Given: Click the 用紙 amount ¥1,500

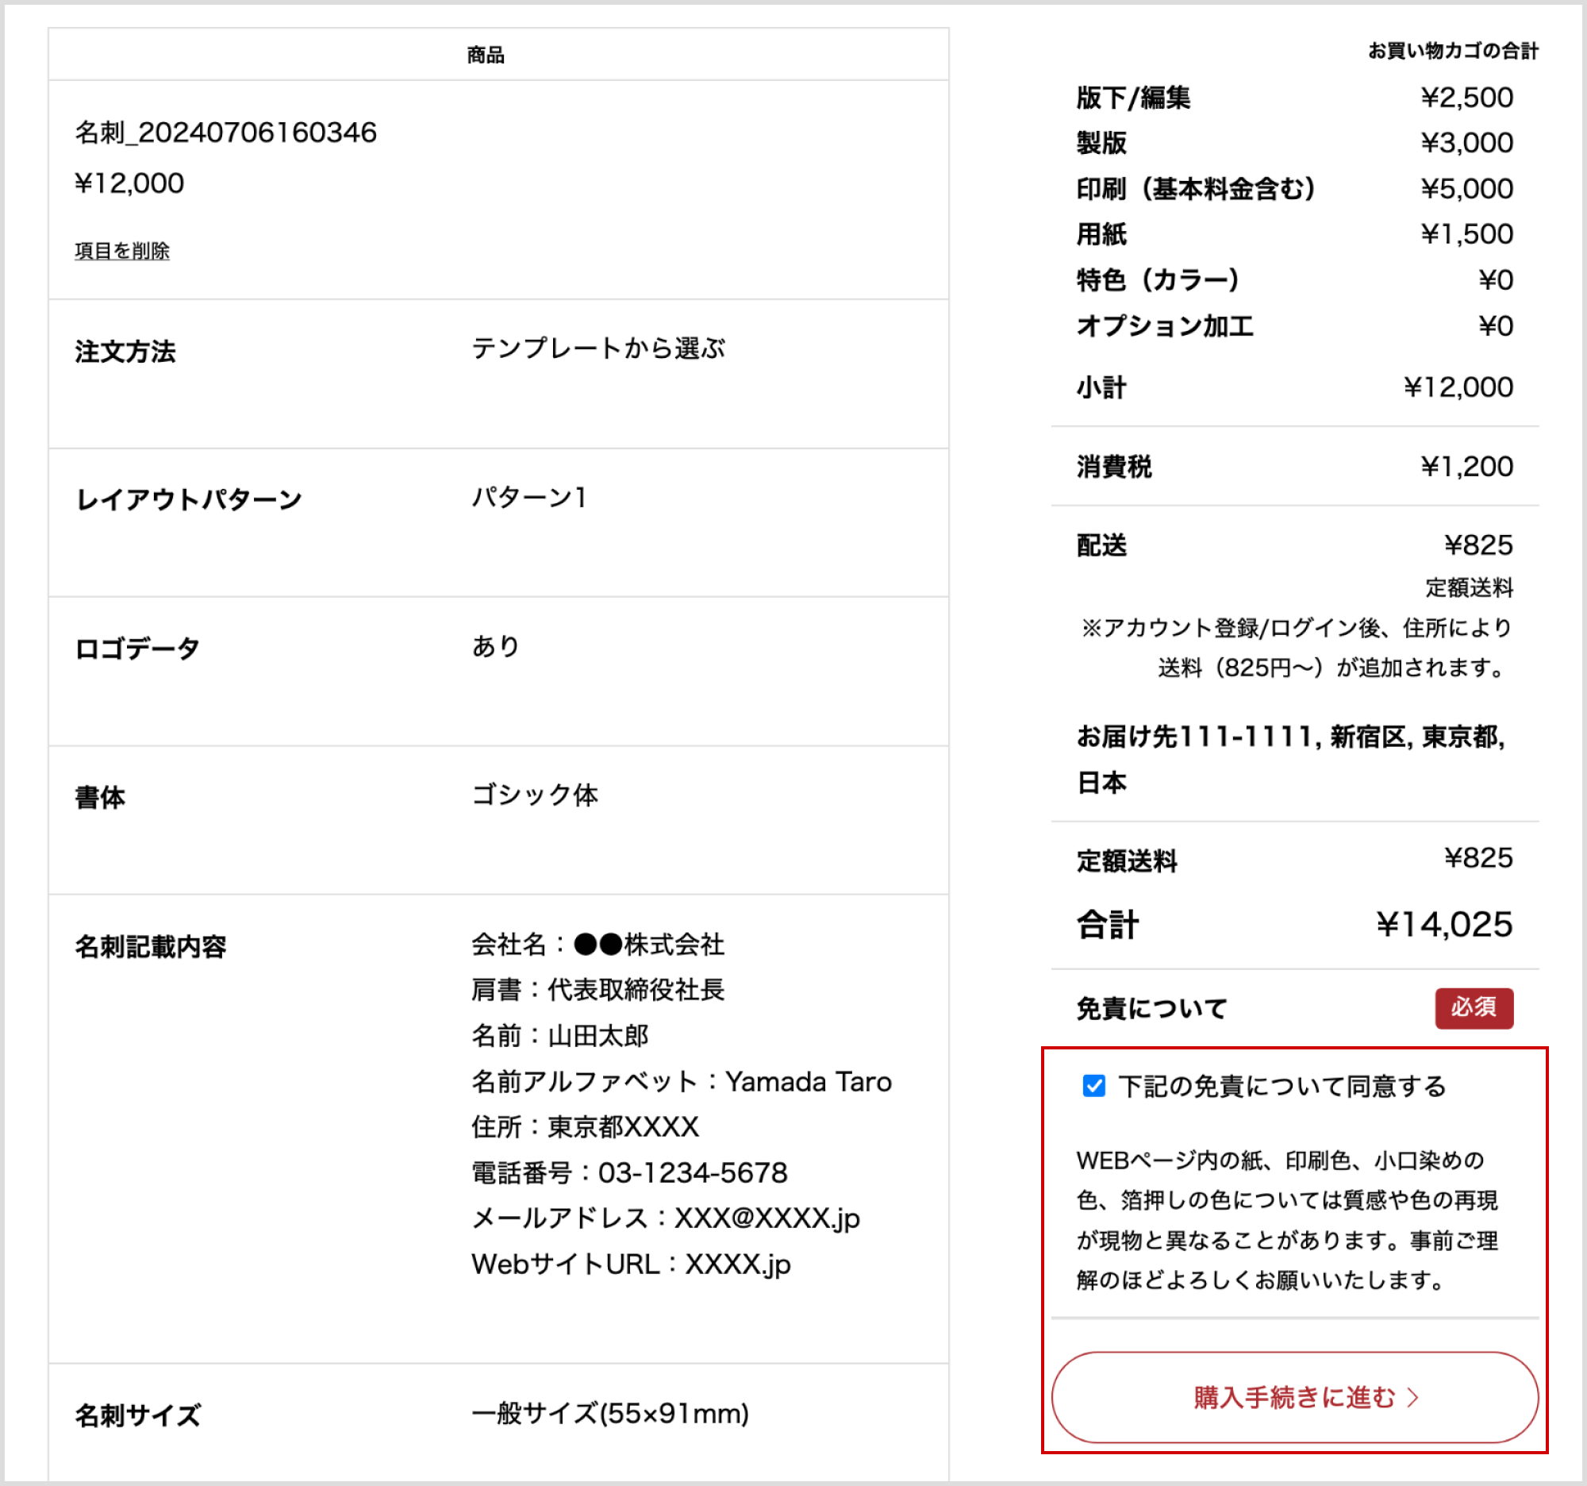Looking at the screenshot, I should click(x=1466, y=234).
